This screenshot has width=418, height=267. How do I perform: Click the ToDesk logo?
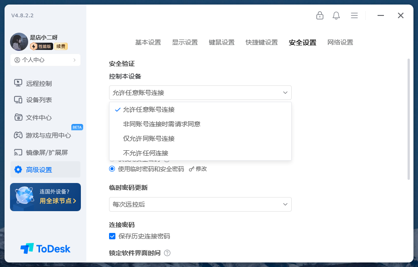coord(45,249)
